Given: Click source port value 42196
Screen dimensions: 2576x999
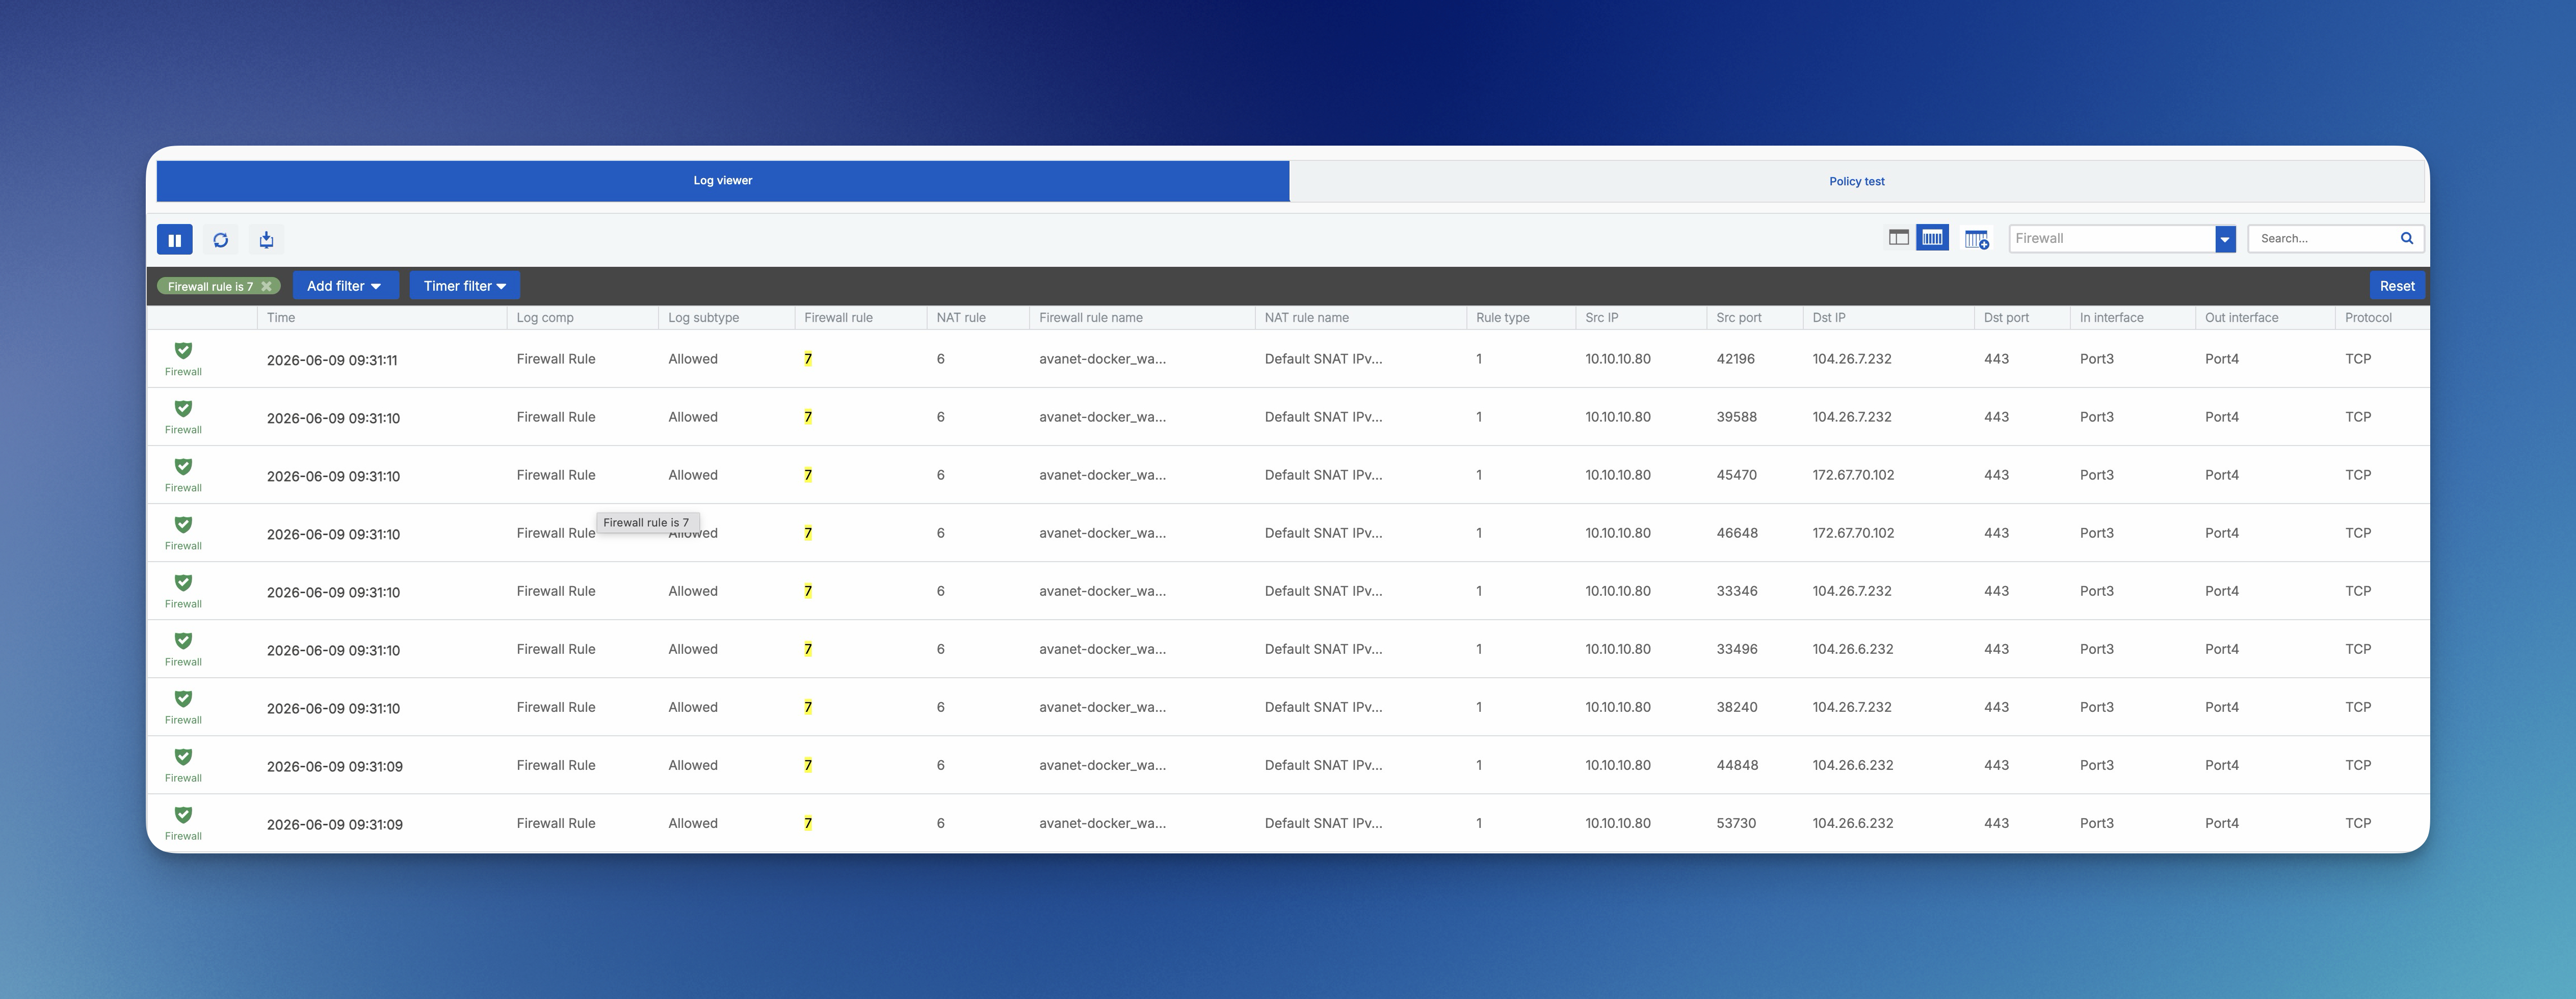Looking at the screenshot, I should click(x=1735, y=358).
